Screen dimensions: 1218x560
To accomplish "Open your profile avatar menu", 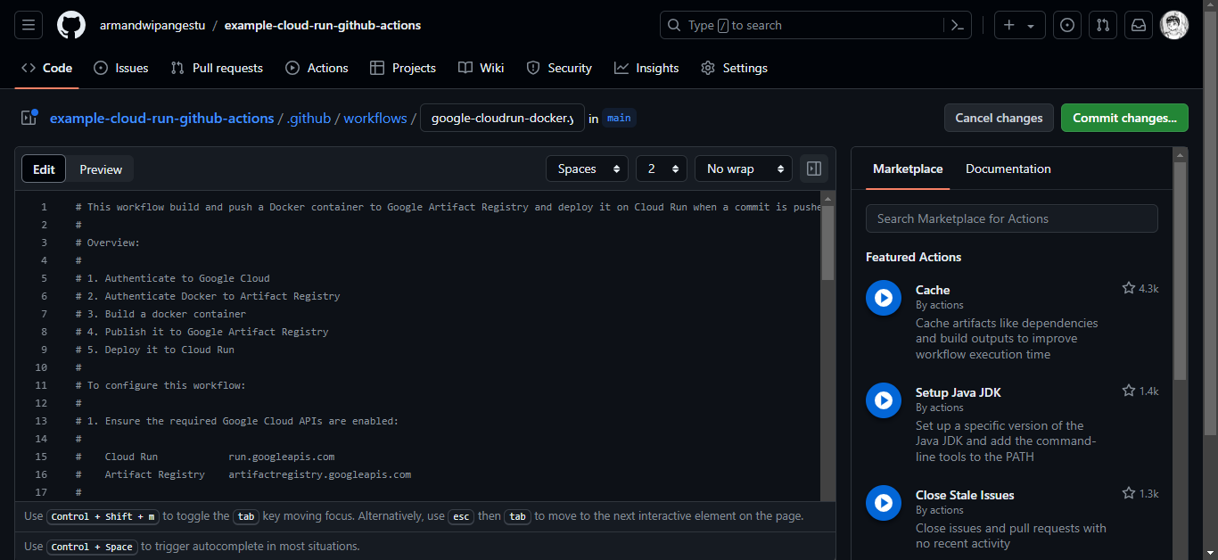I will point(1174,24).
